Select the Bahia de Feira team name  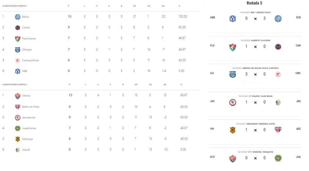pos(31,107)
